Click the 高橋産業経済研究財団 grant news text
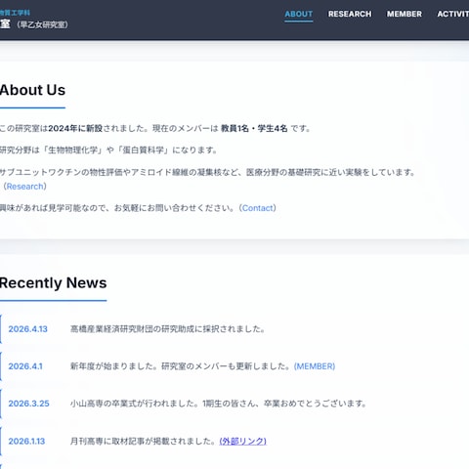469x469 pixels. coord(168,329)
